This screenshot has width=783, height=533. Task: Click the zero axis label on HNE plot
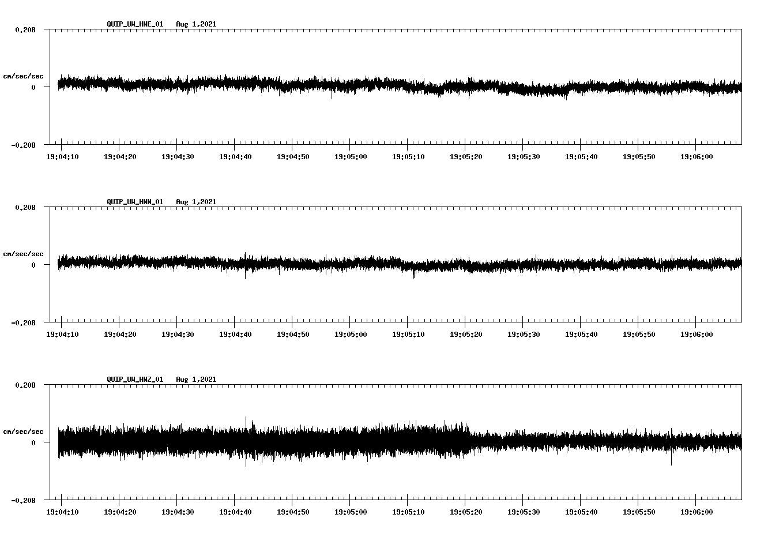(33, 88)
